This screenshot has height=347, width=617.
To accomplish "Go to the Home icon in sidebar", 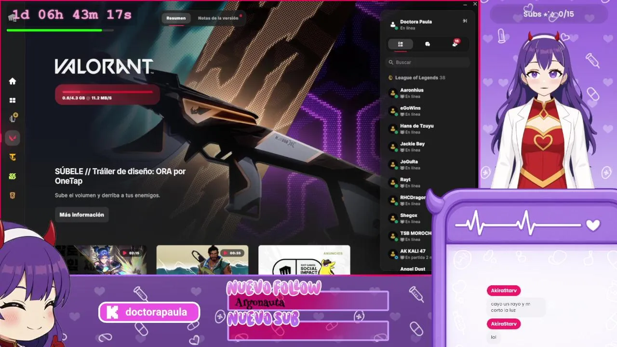I will click(x=13, y=81).
